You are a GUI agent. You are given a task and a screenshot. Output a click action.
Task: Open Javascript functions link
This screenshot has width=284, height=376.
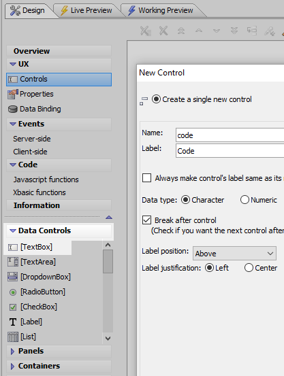click(46, 180)
